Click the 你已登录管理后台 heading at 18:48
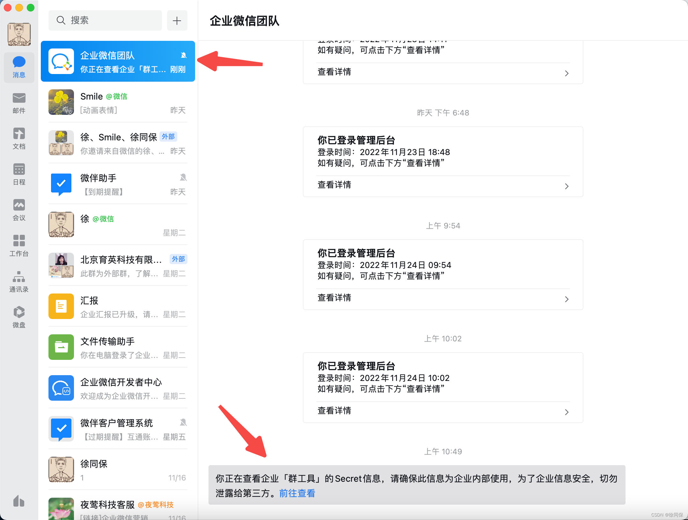Screen dimensions: 688x520 (x=356, y=140)
